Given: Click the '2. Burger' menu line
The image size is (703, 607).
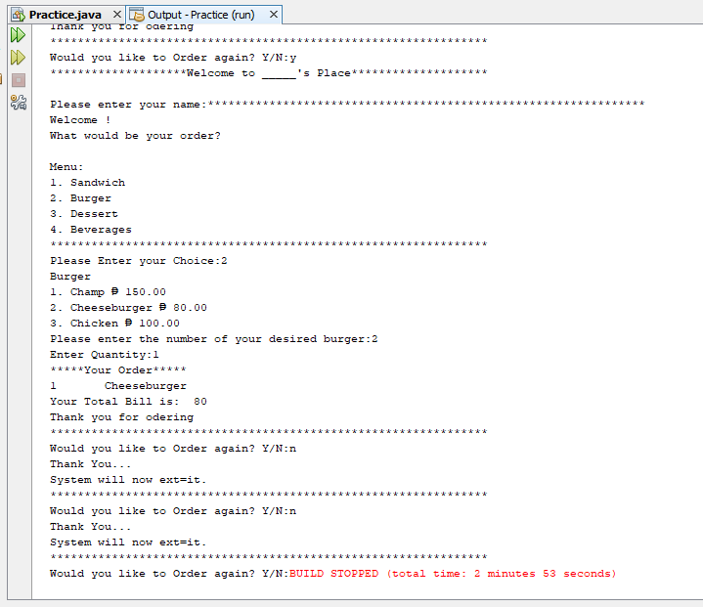Looking at the screenshot, I should coord(80,198).
